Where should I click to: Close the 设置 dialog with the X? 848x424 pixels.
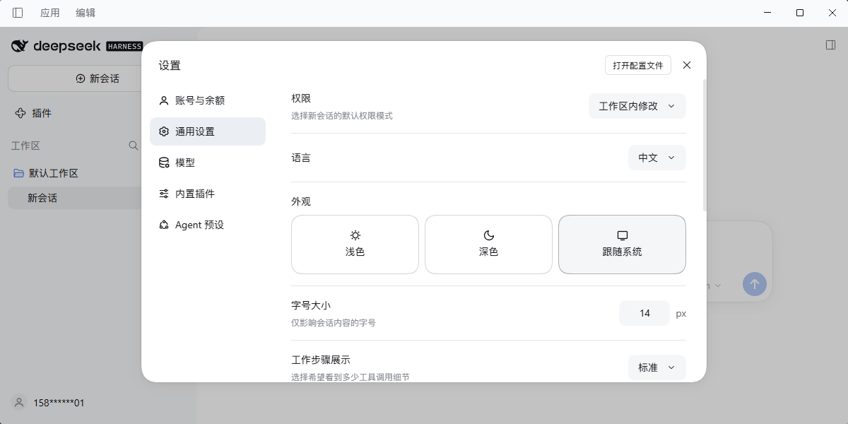click(x=687, y=65)
